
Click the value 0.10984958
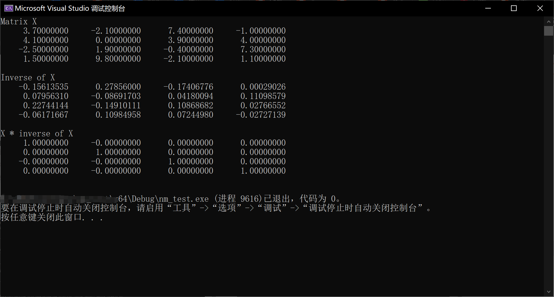[118, 115]
